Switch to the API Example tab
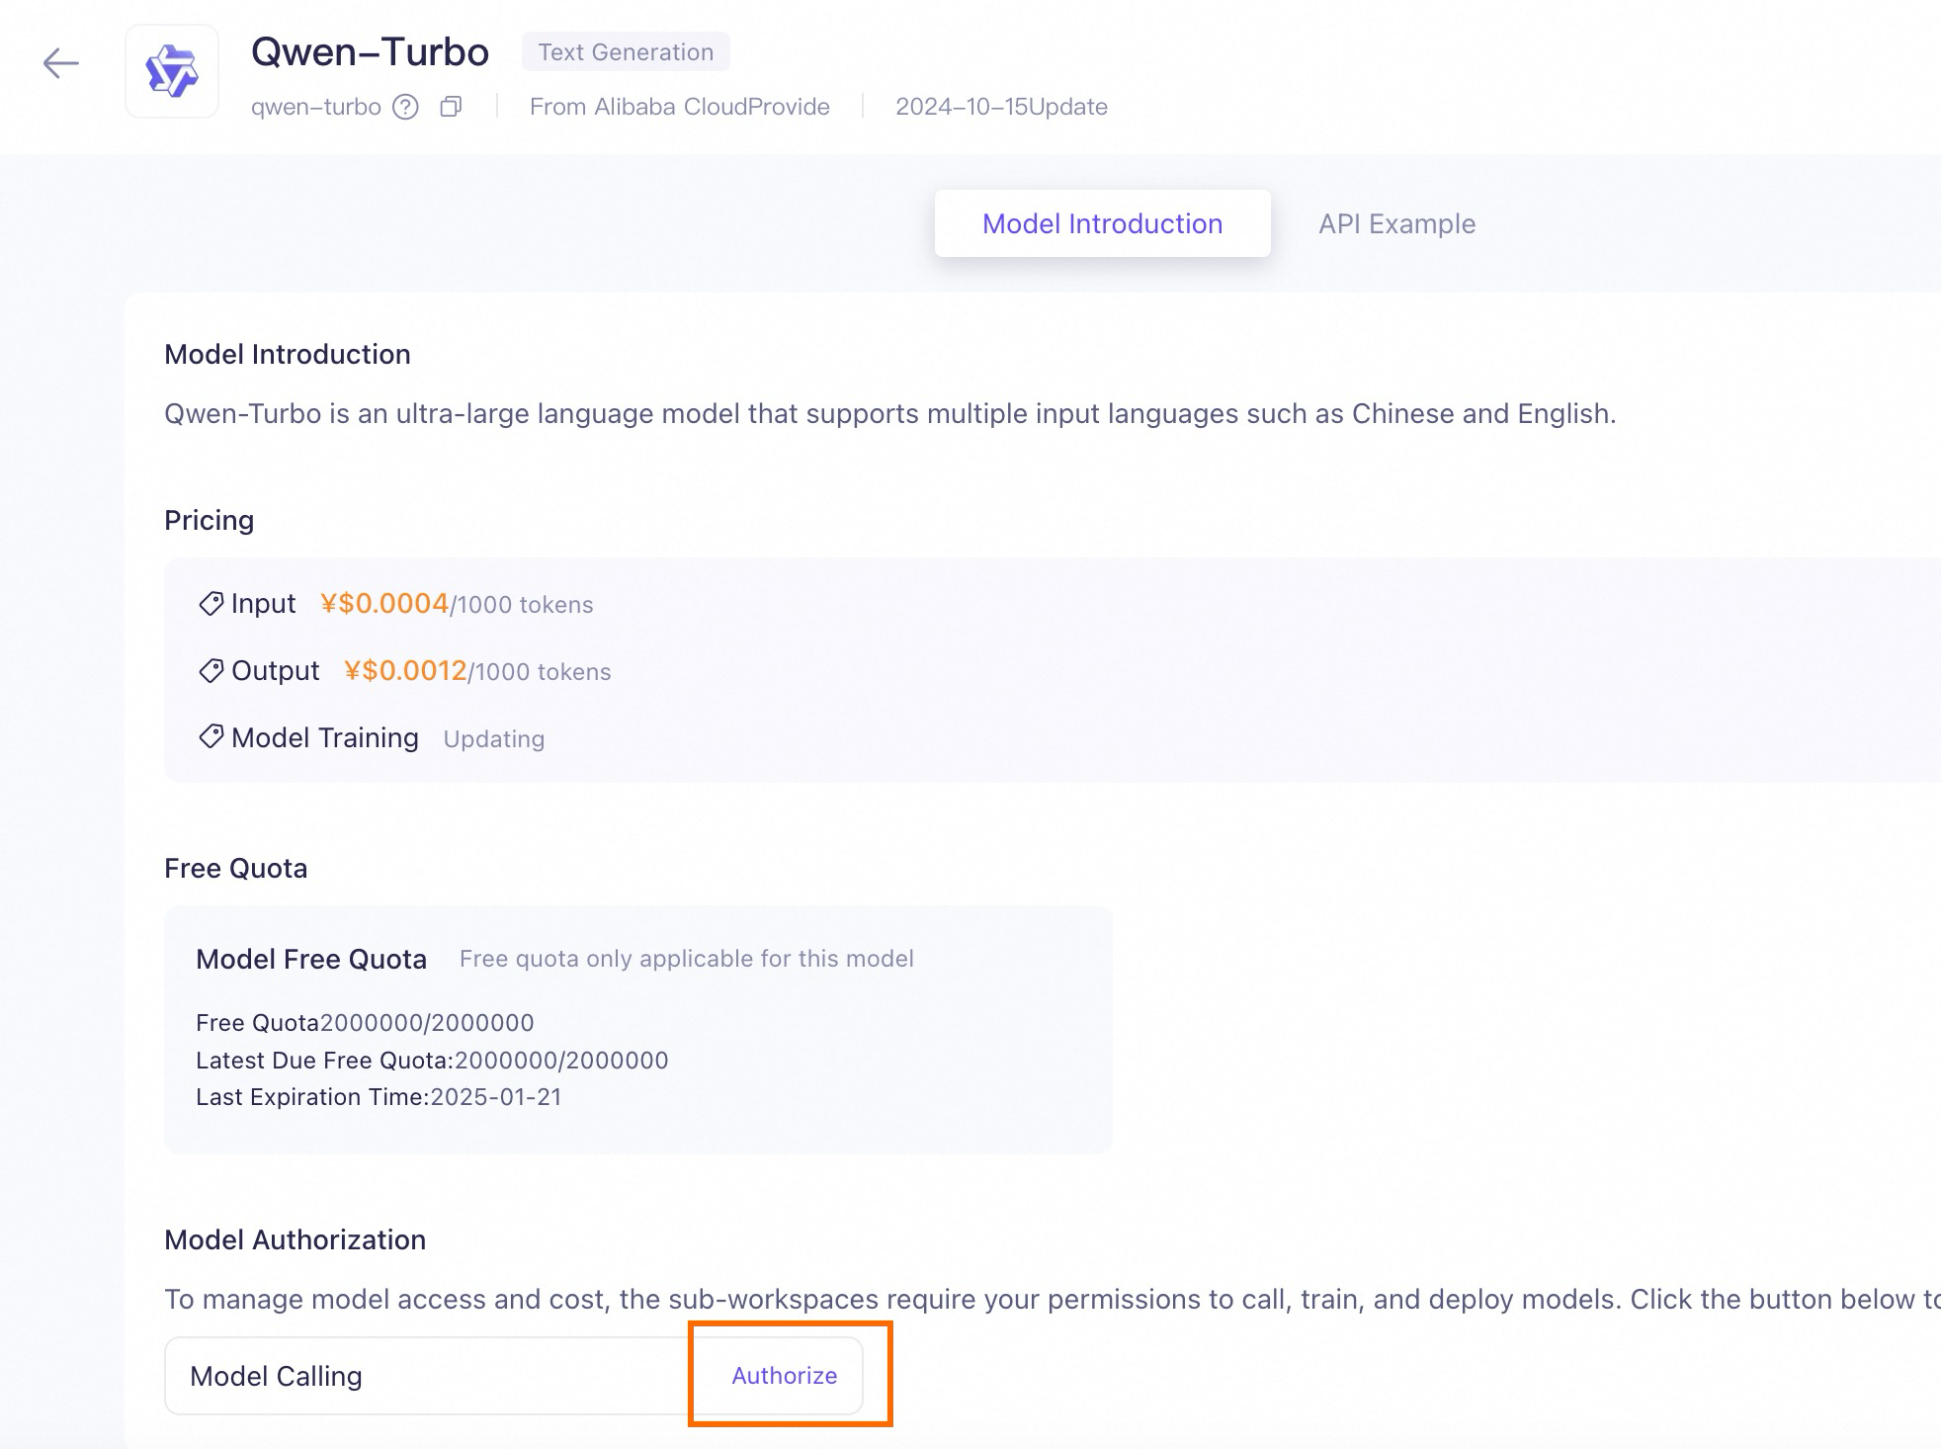This screenshot has width=1941, height=1449. (x=1396, y=223)
